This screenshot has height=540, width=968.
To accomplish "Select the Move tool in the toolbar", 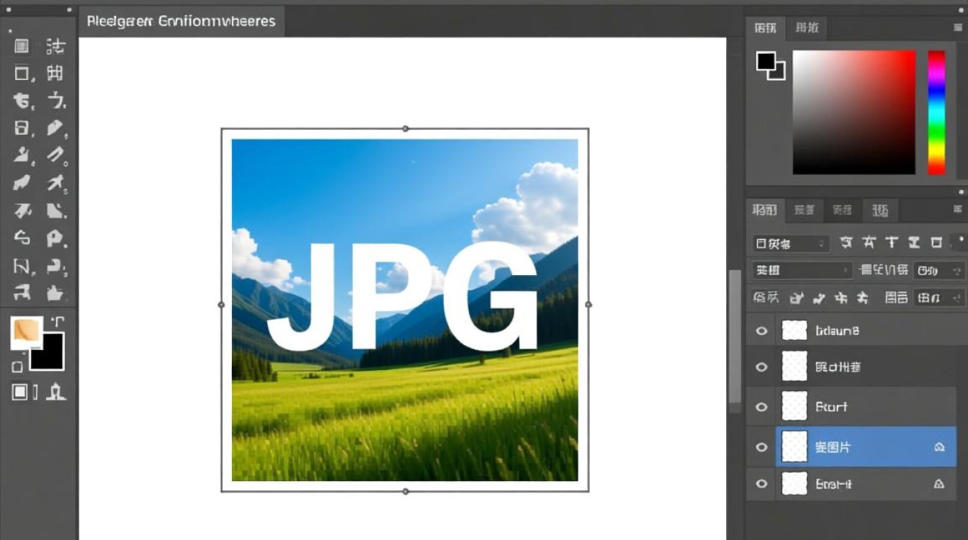I will [x=22, y=47].
